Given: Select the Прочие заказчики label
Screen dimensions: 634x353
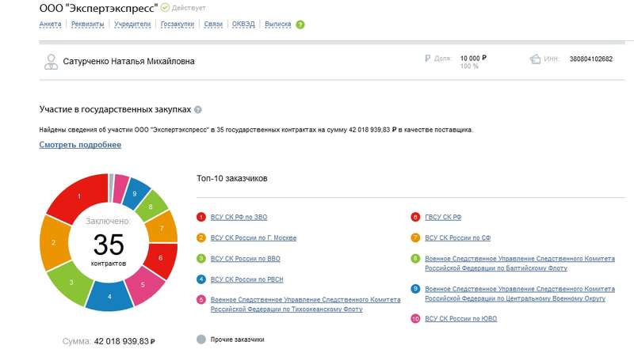Looking at the screenshot, I should pyautogui.click(x=237, y=340).
